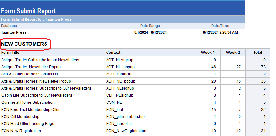This screenshot has width=276, height=136.
Task: Click the ACH_NL_popup context value
Action: 121,81
